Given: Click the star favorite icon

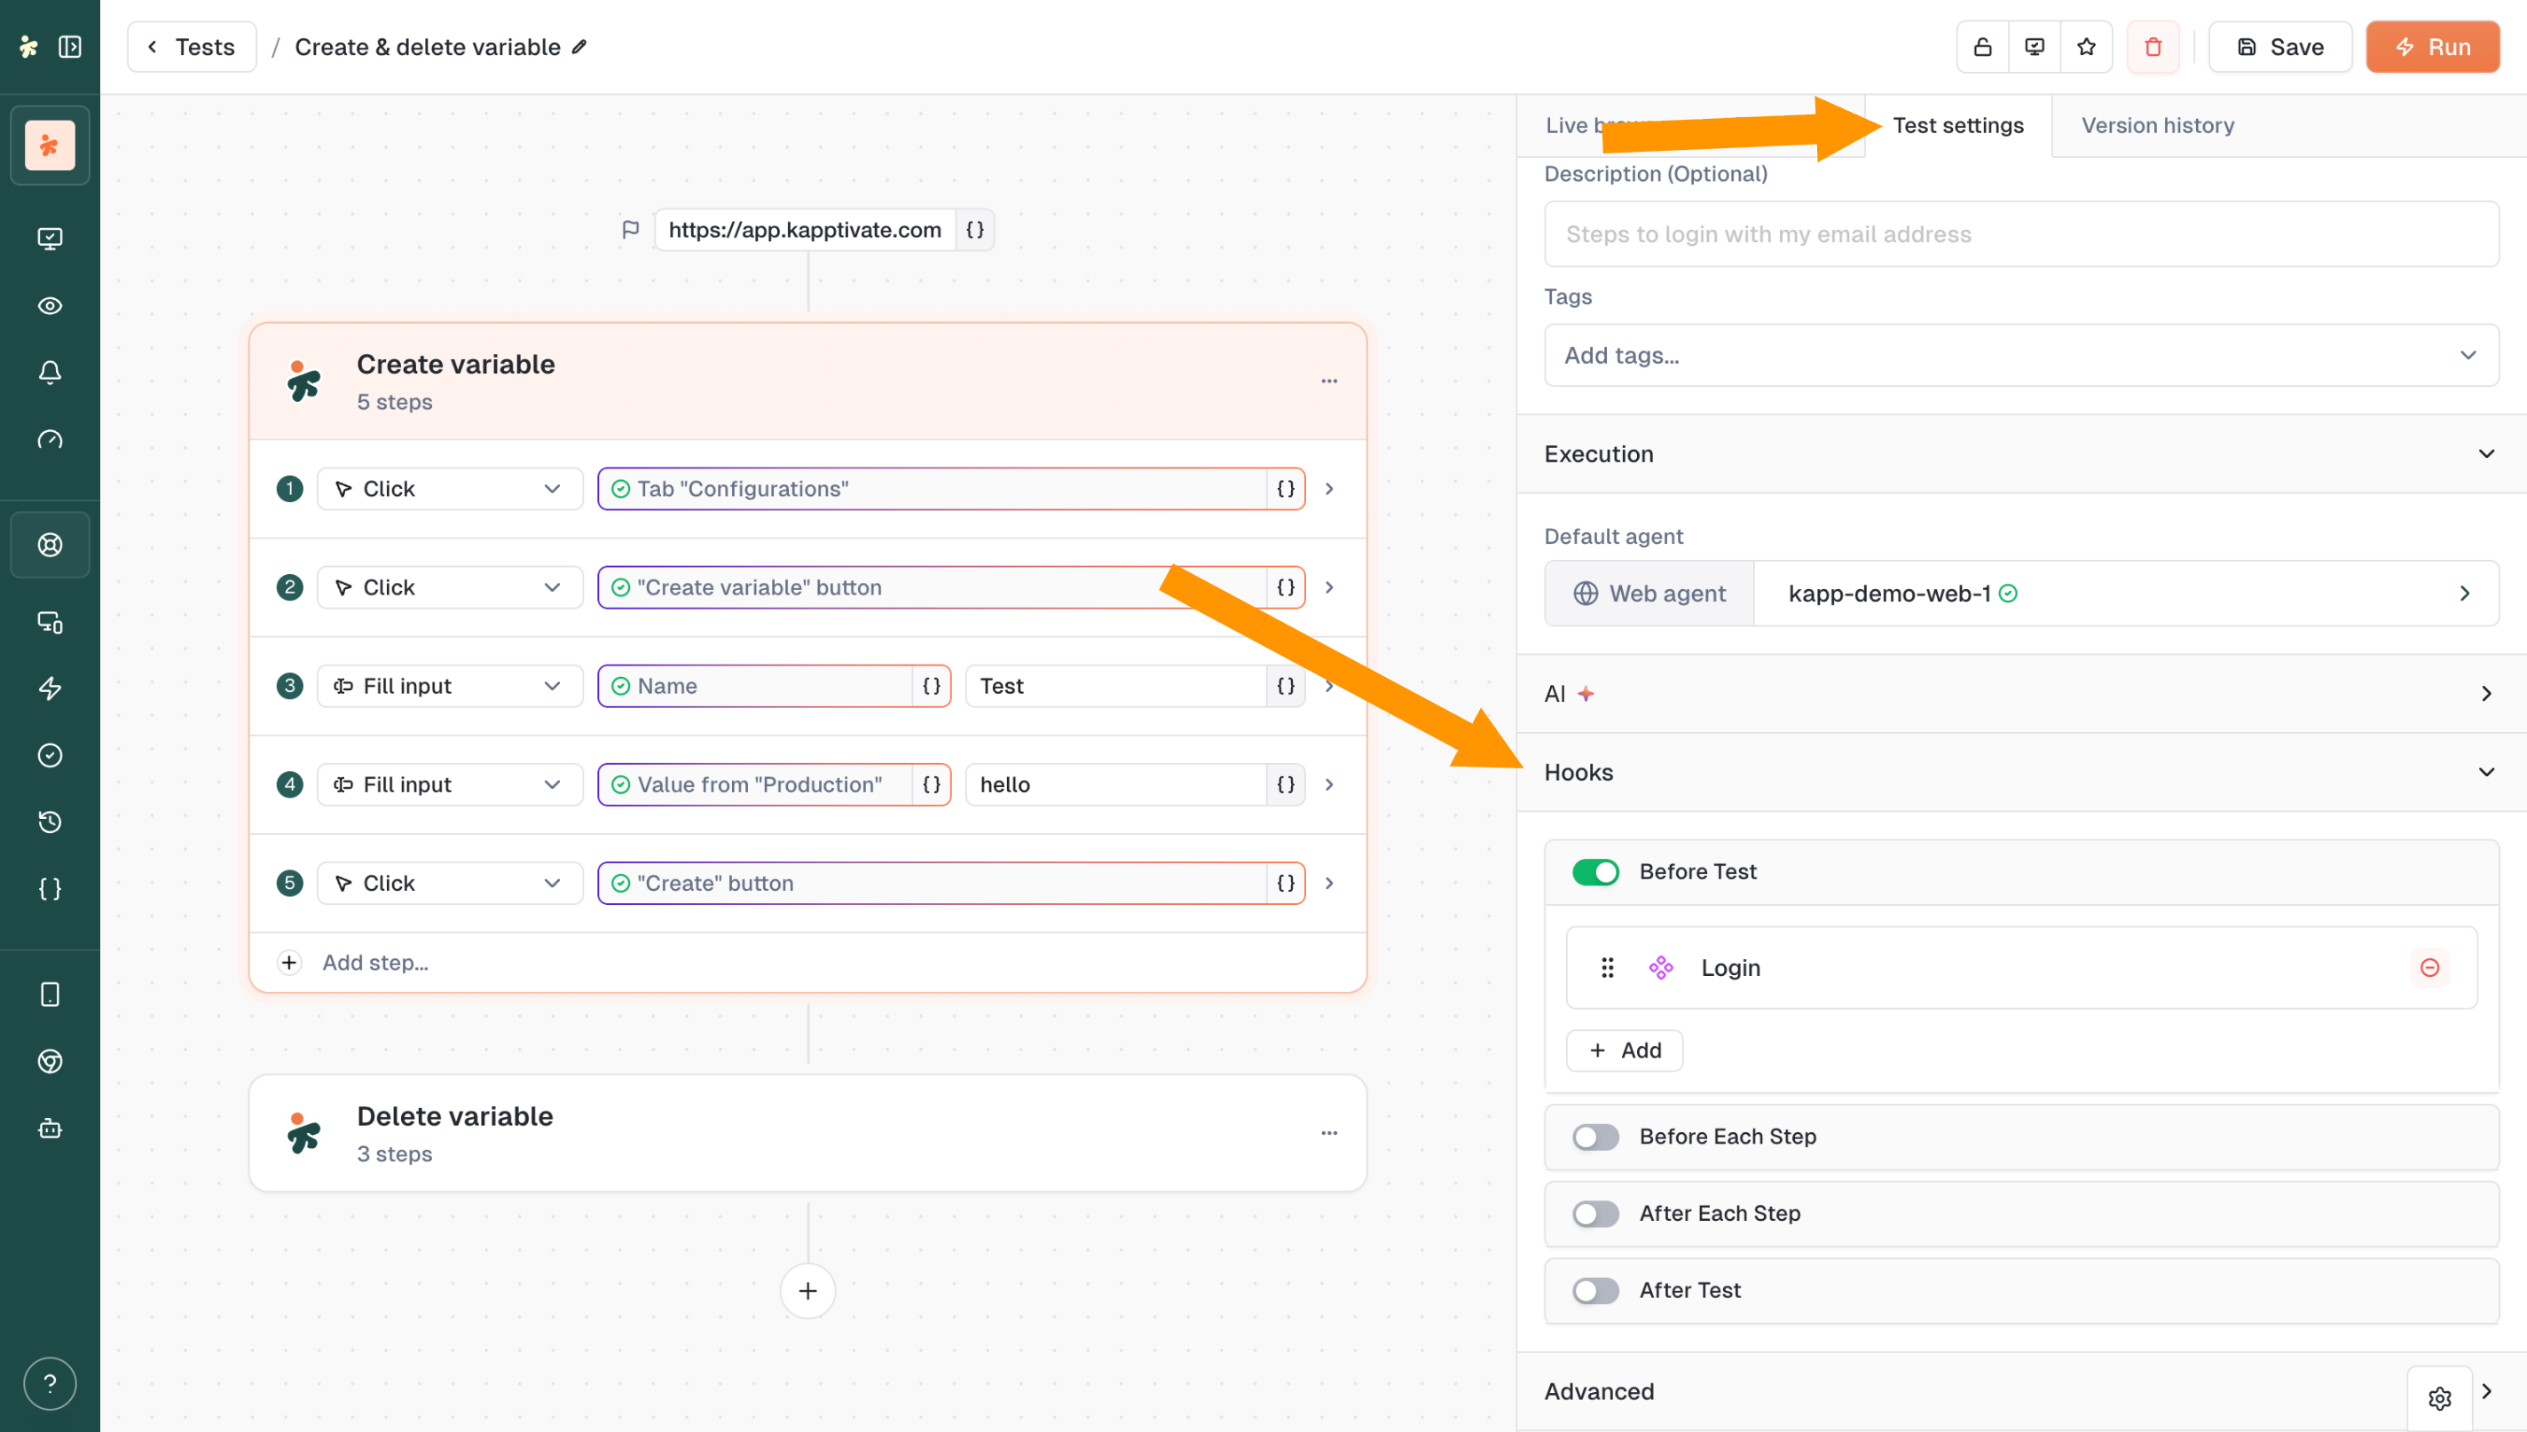Looking at the screenshot, I should (x=2085, y=47).
